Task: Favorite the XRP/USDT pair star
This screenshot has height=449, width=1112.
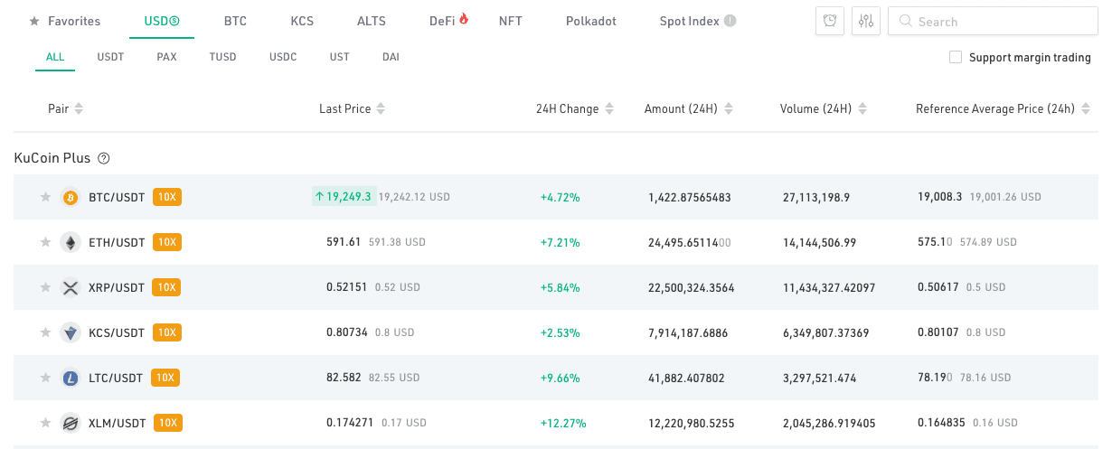Action: tap(45, 287)
